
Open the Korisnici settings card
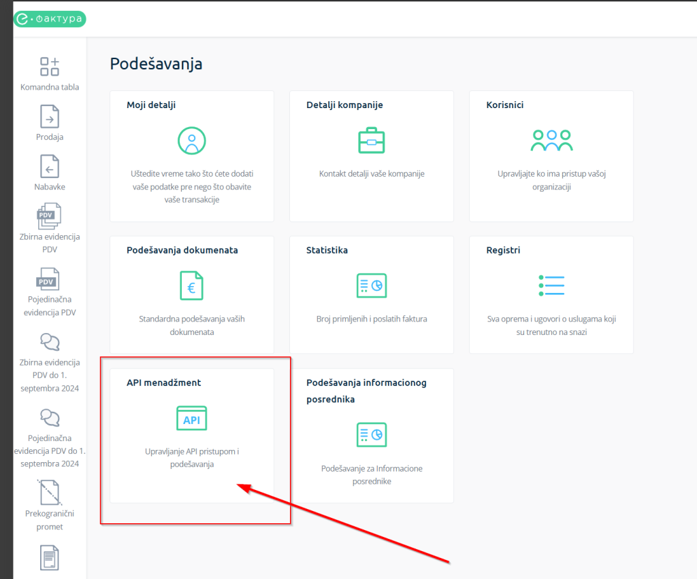(x=551, y=156)
